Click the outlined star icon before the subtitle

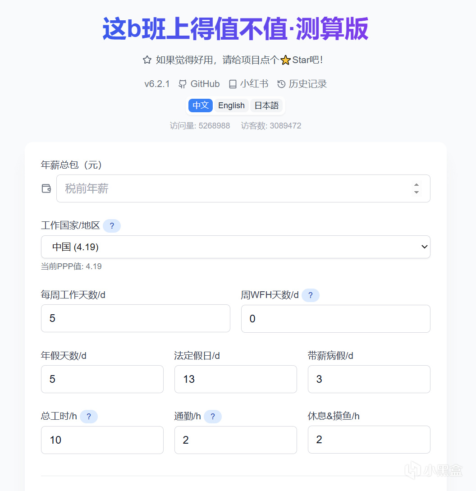(147, 60)
